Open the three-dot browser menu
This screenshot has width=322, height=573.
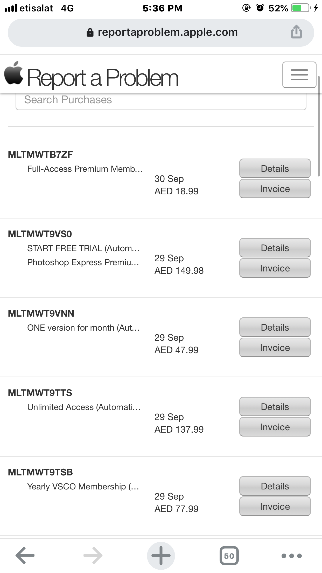tap(292, 556)
